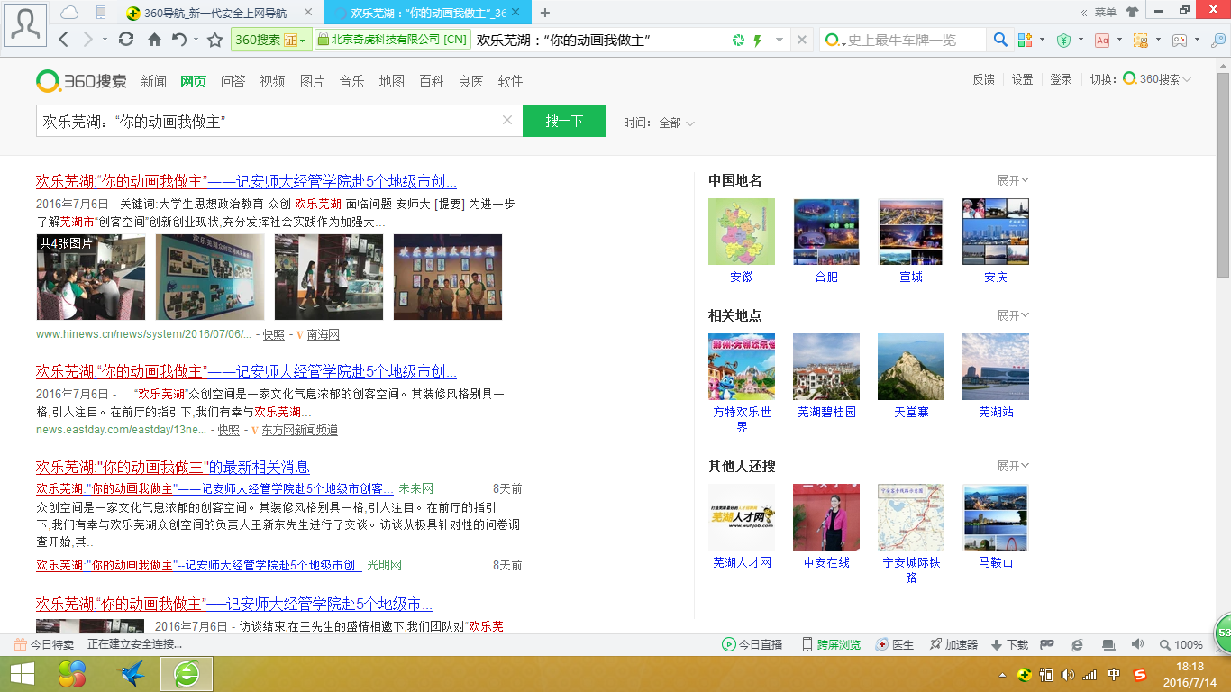The image size is (1231, 692).
Task: Click the address bar search magnifier icon
Action: (1000, 40)
